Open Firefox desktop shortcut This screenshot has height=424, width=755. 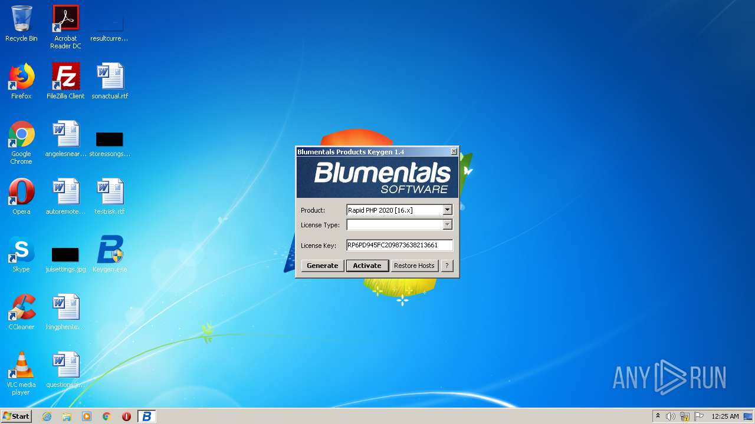point(21,81)
